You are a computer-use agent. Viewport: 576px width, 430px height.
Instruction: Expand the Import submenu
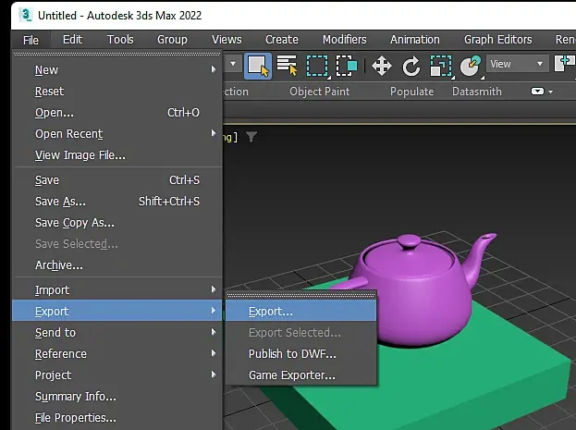coord(117,290)
